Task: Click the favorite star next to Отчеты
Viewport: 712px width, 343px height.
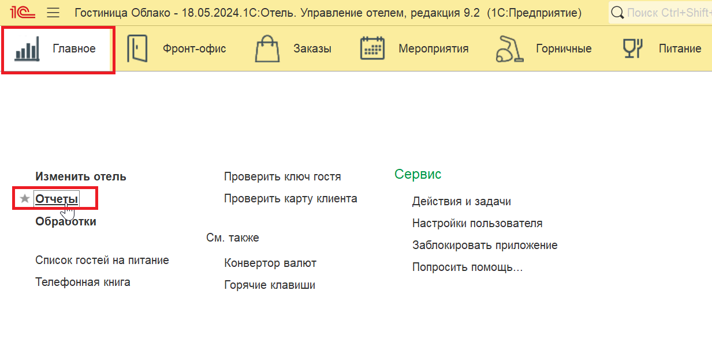Action: [24, 199]
